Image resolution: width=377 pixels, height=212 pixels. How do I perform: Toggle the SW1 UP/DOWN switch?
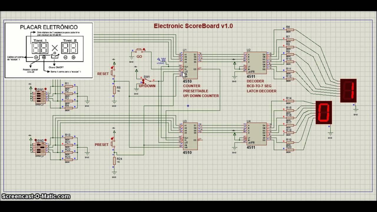147,80
